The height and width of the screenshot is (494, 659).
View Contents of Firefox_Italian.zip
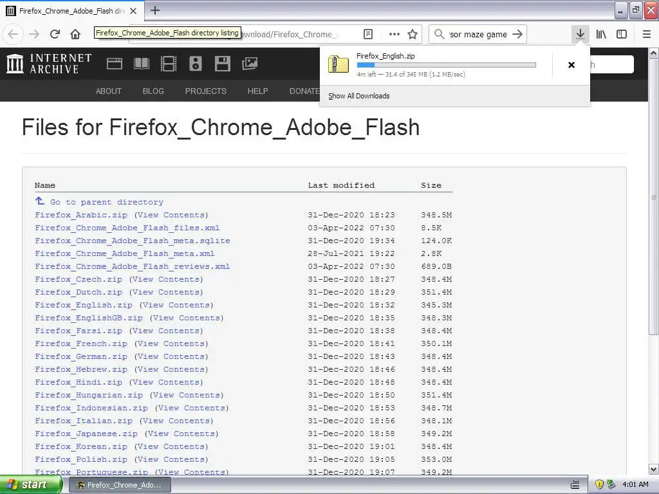pyautogui.click(x=176, y=421)
